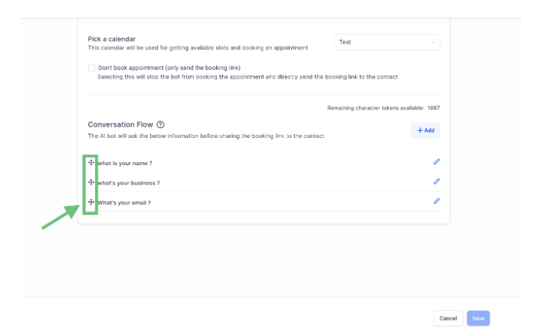Open editor for "What's your email ?" question

pyautogui.click(x=436, y=202)
